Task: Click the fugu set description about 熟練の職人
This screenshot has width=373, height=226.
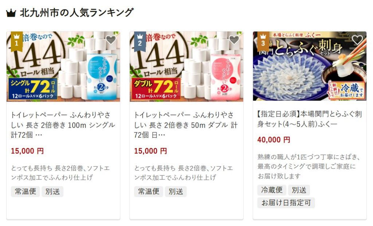Action: point(309,167)
